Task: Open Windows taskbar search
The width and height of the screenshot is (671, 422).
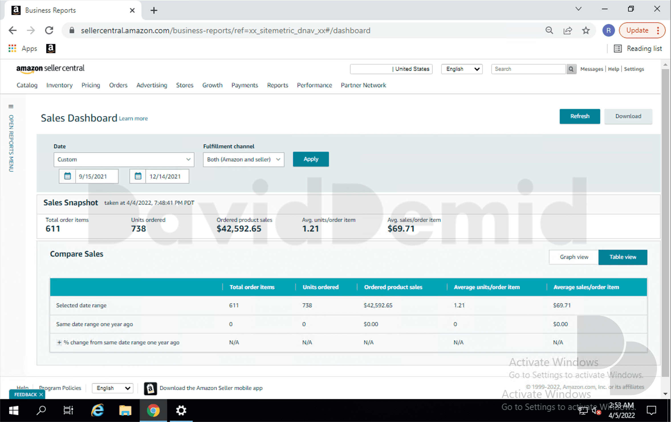Action: coord(41,411)
